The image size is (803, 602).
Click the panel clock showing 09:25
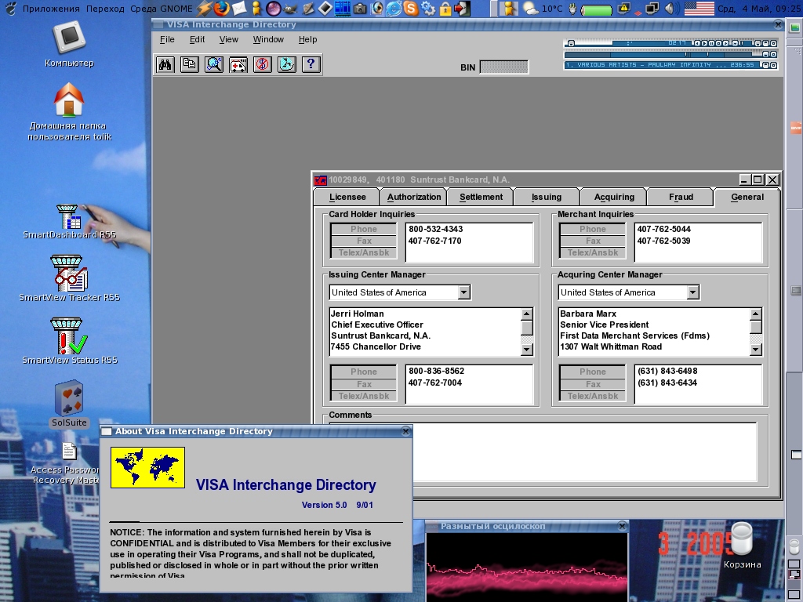759,9
